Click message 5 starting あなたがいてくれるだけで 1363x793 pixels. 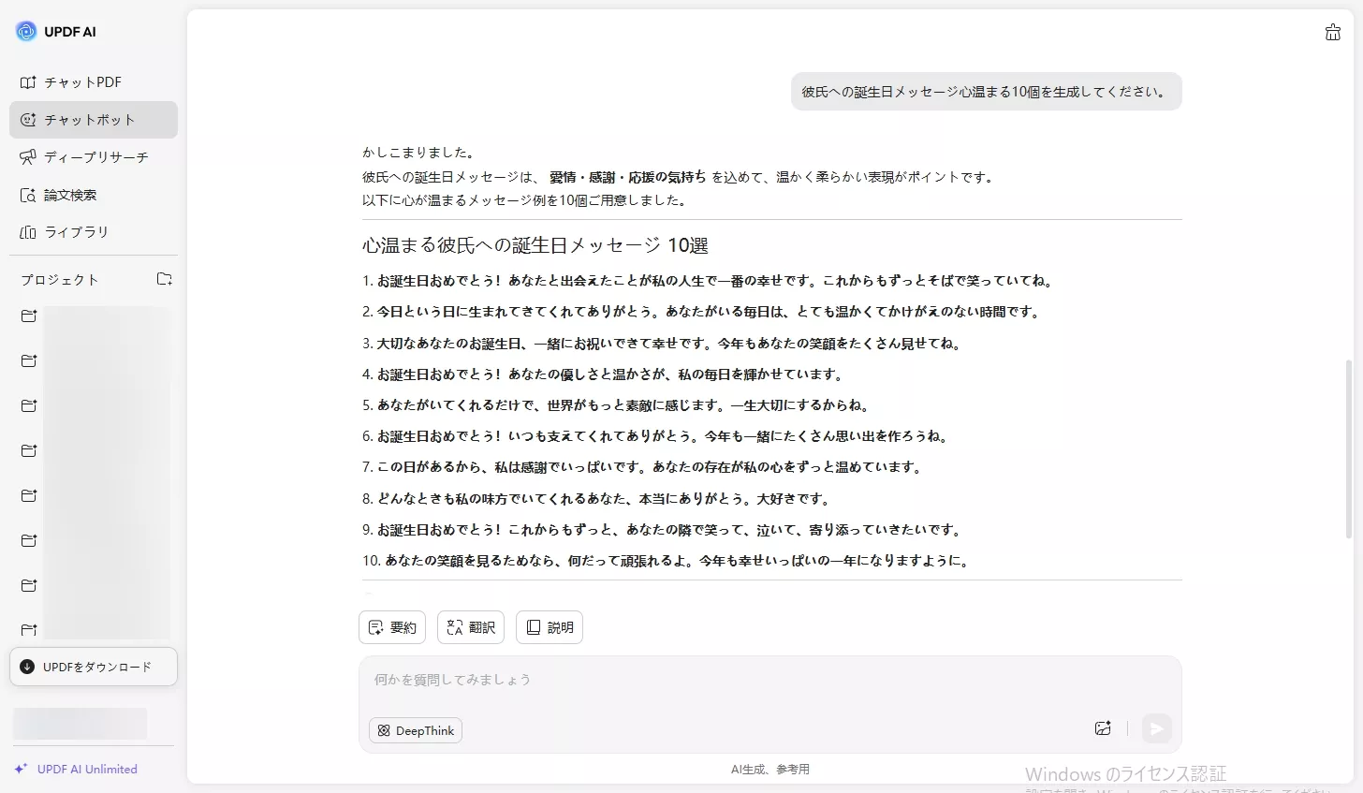click(x=617, y=405)
